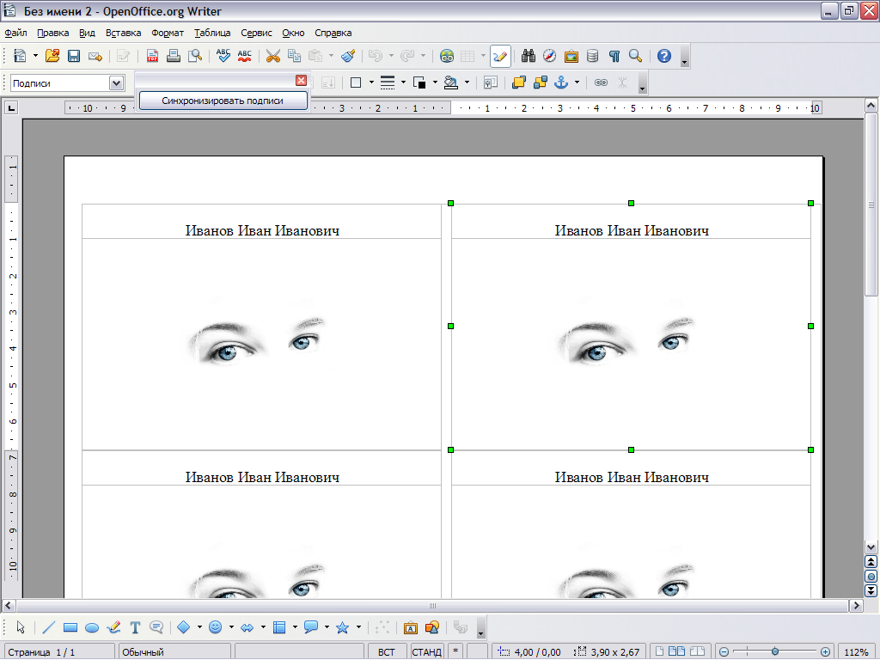Open the Файл menu
The width and height of the screenshot is (880, 660).
pyautogui.click(x=15, y=33)
